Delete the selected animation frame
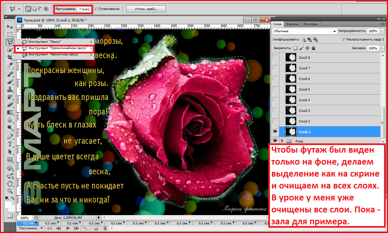The height and width of the screenshot is (233, 388). [105, 229]
